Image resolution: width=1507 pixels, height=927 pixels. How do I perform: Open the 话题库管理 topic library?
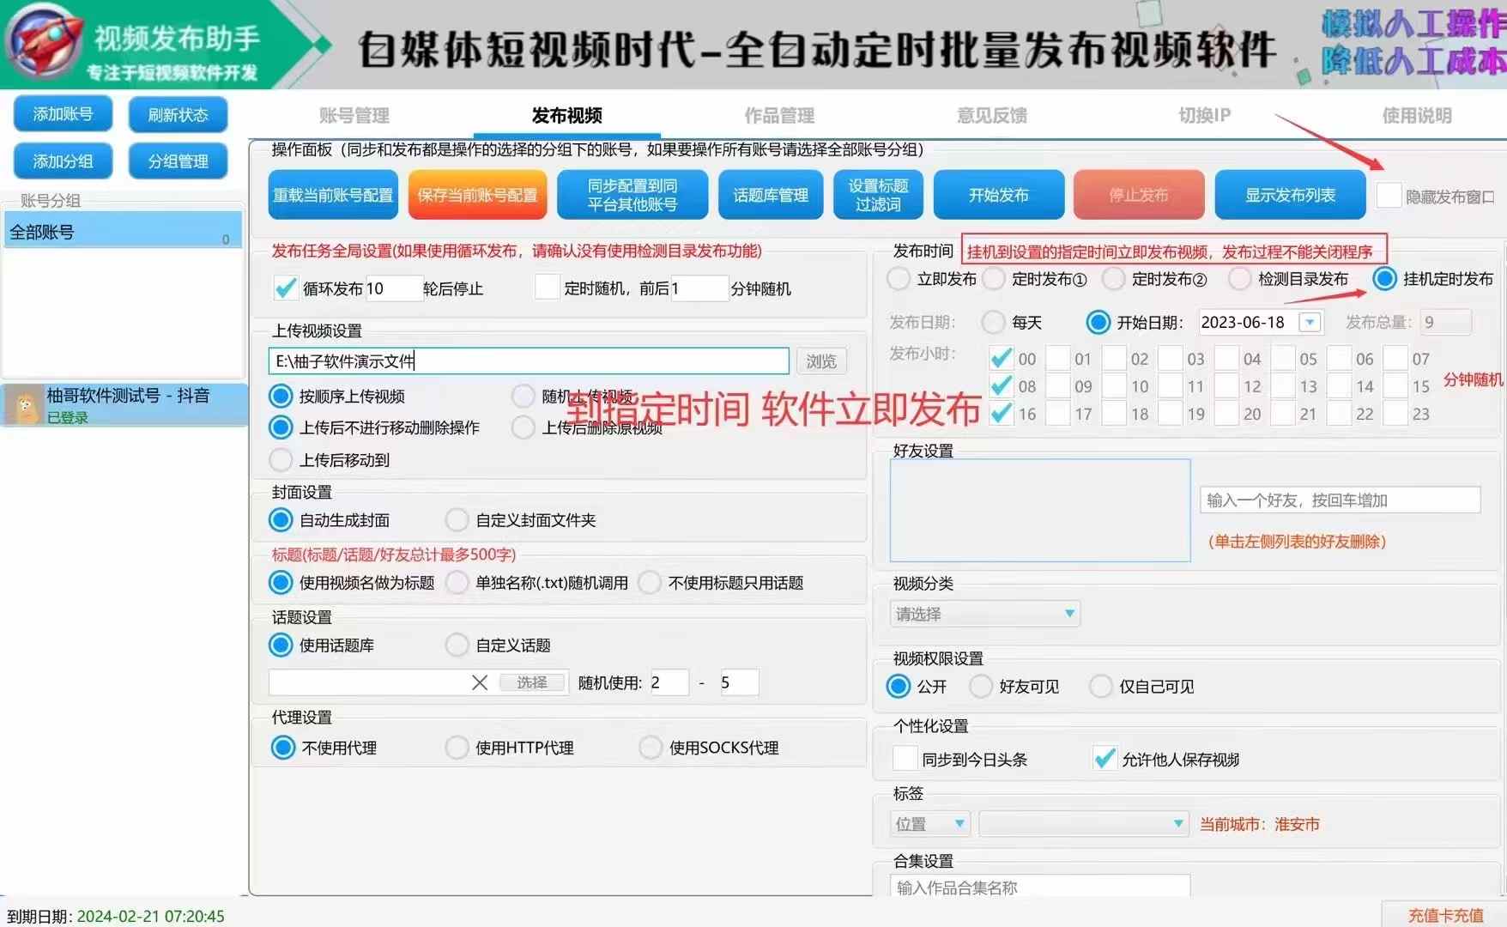770,195
